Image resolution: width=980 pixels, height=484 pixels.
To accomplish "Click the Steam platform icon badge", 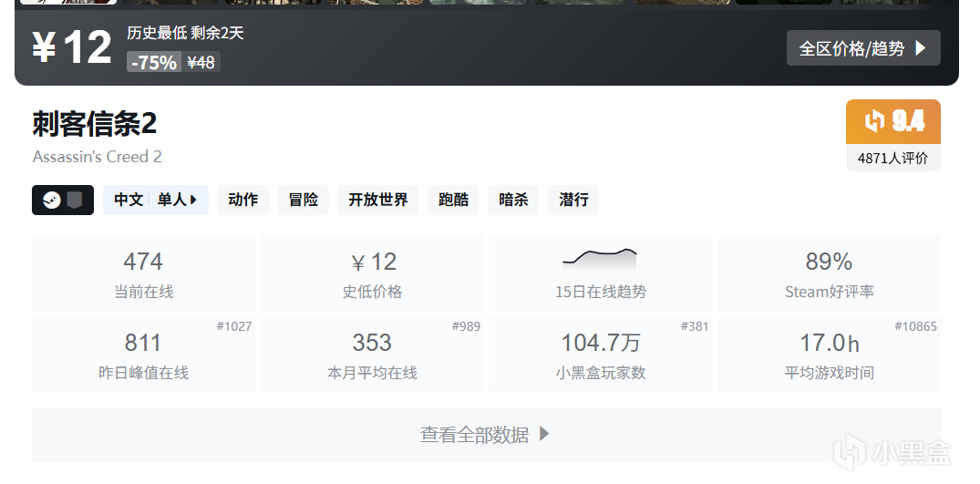I will [x=52, y=201].
